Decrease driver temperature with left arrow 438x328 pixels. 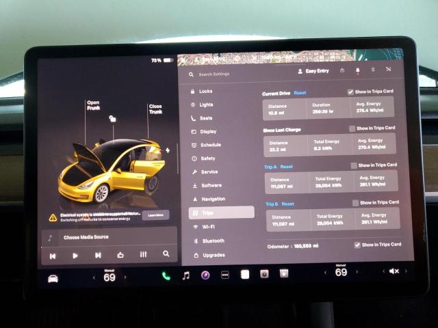click(x=94, y=278)
